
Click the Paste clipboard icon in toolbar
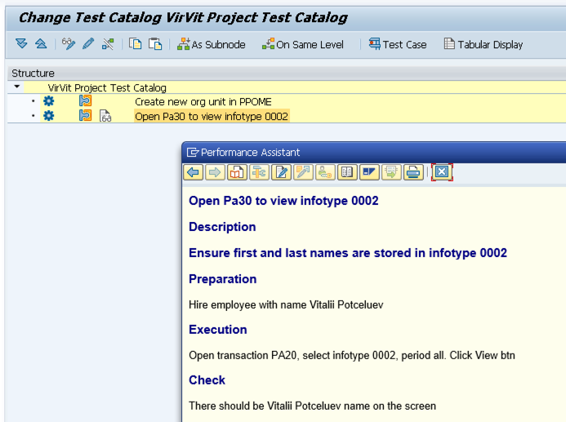tap(155, 44)
